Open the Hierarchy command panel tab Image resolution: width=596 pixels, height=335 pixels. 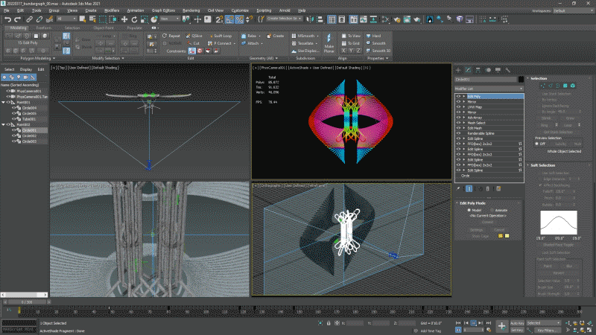(478, 70)
